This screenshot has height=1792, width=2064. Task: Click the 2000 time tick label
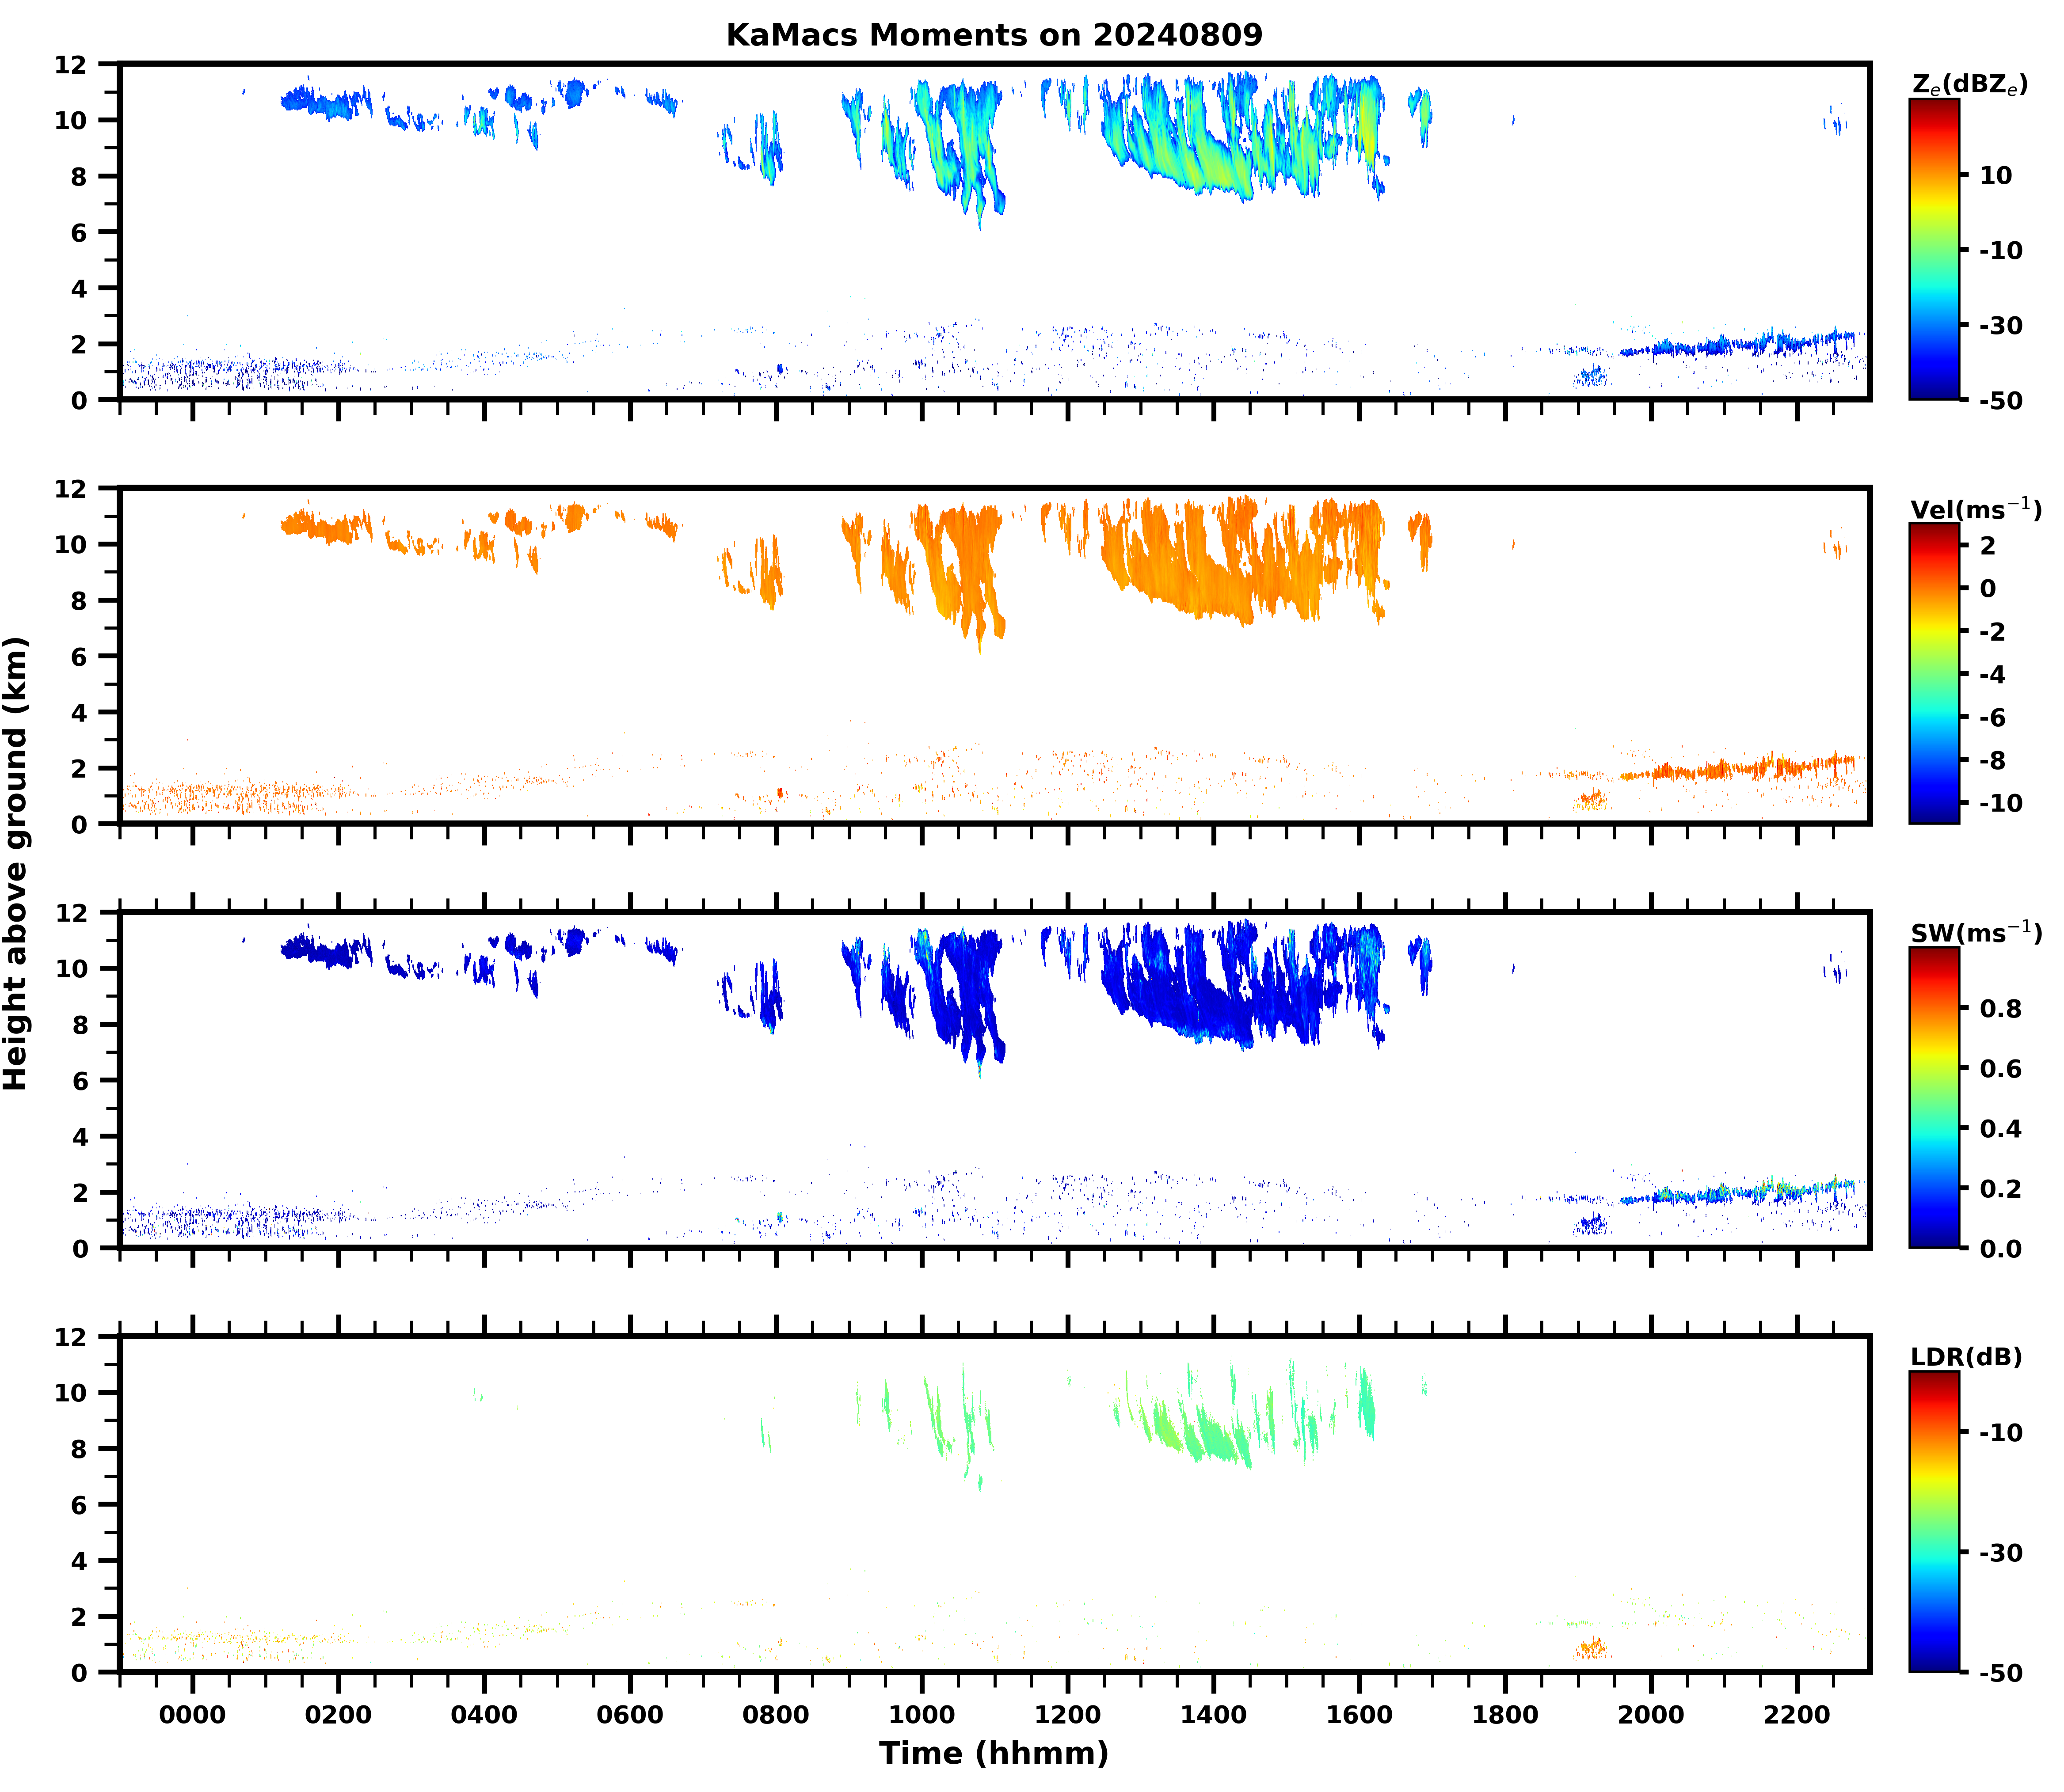click(x=1651, y=1715)
